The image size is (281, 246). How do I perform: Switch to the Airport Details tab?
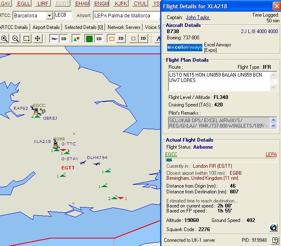(x=46, y=27)
